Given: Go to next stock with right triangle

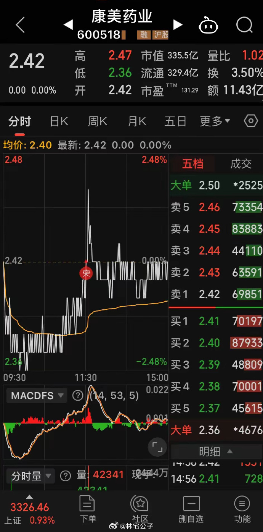Looking at the screenshot, I should coord(178,25).
